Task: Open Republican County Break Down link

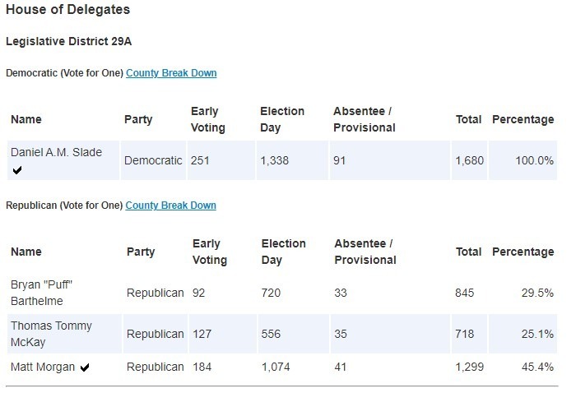Action: coord(171,206)
